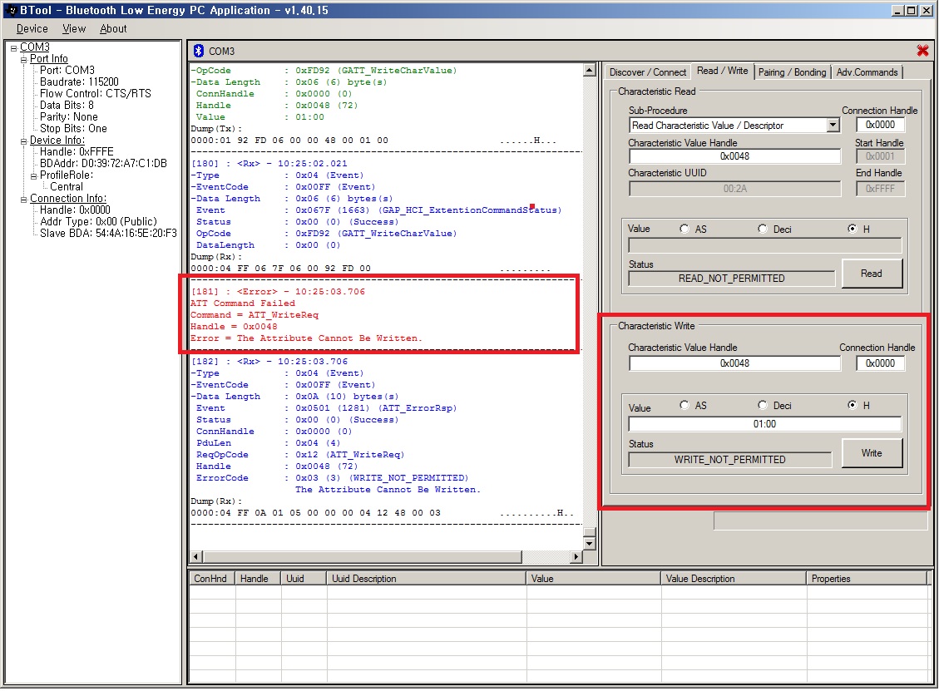The width and height of the screenshot is (939, 691).
Task: Click the Value Description column header
Action: (734, 579)
